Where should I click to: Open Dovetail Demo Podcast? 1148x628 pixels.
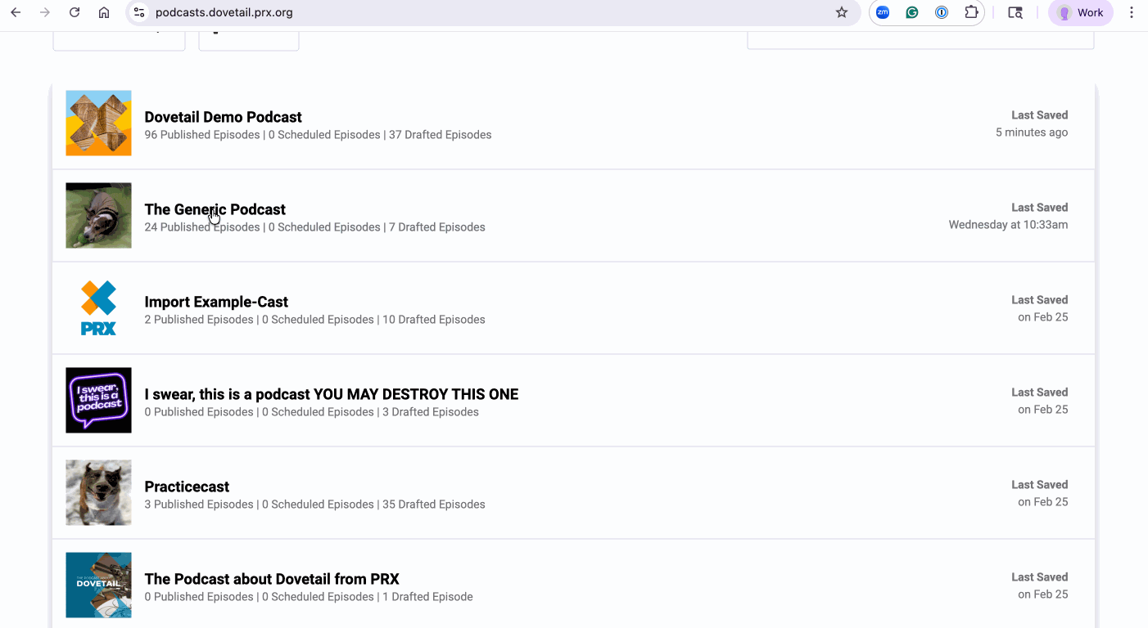223,117
